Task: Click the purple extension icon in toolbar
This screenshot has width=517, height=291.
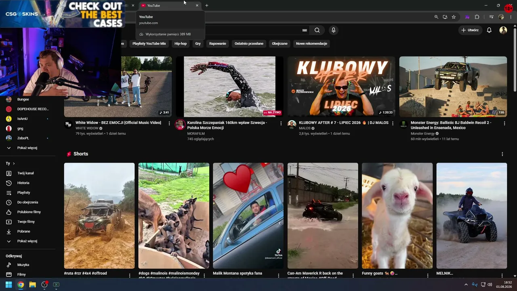Action: click(x=467, y=17)
